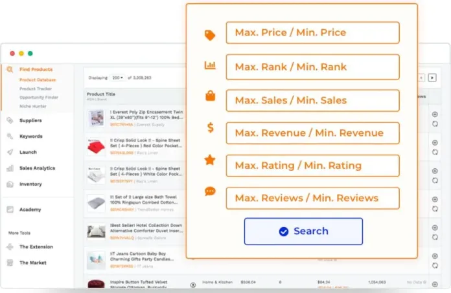The width and height of the screenshot is (451, 293).
Task: Select Product Database submenu item
Action: coord(38,80)
